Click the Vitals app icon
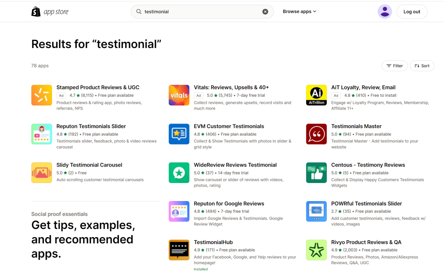 [179, 95]
